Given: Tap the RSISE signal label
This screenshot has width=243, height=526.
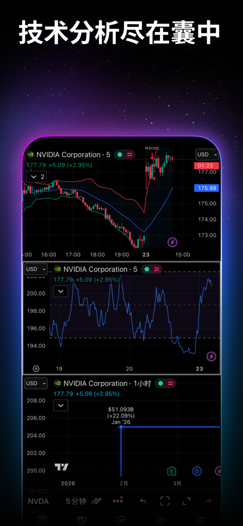Looking at the screenshot, I should coord(152,148).
